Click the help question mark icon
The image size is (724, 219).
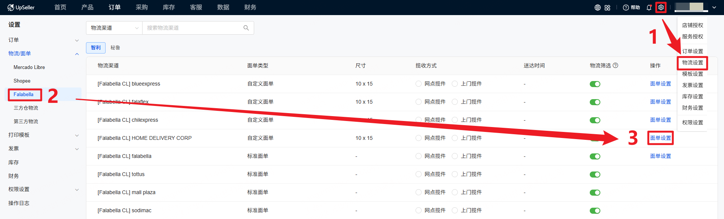click(x=626, y=8)
